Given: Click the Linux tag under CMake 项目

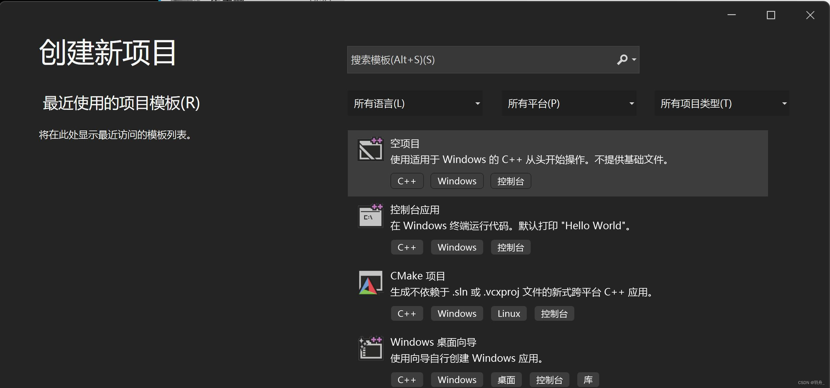Looking at the screenshot, I should pos(509,314).
